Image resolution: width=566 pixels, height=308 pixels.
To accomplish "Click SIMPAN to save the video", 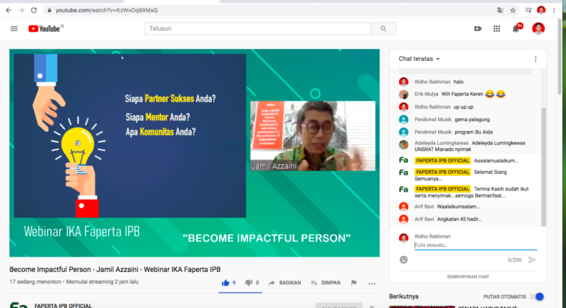I will click(x=326, y=283).
